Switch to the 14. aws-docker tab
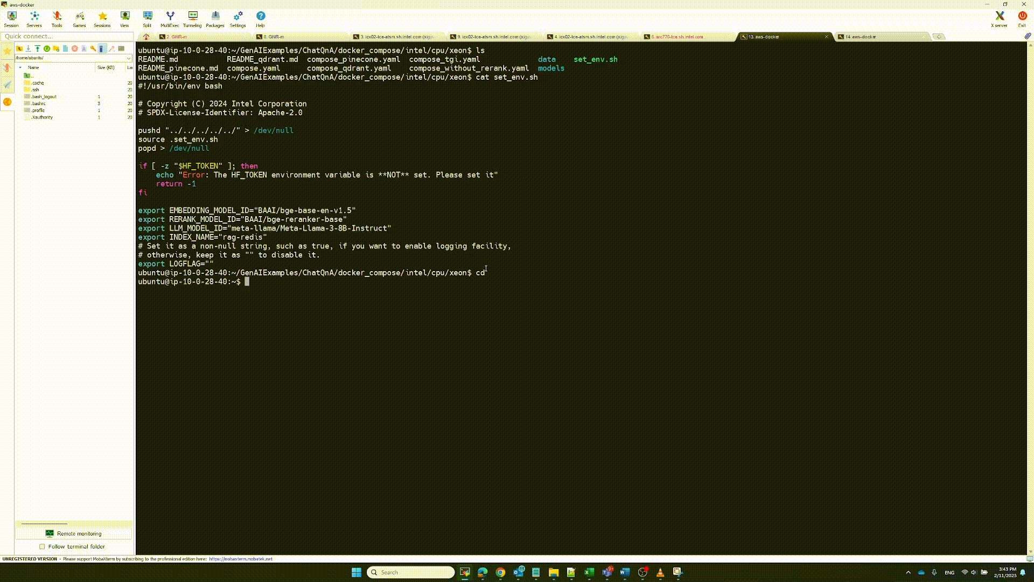Screen dimensions: 1034x582 pyautogui.click(x=860, y=37)
